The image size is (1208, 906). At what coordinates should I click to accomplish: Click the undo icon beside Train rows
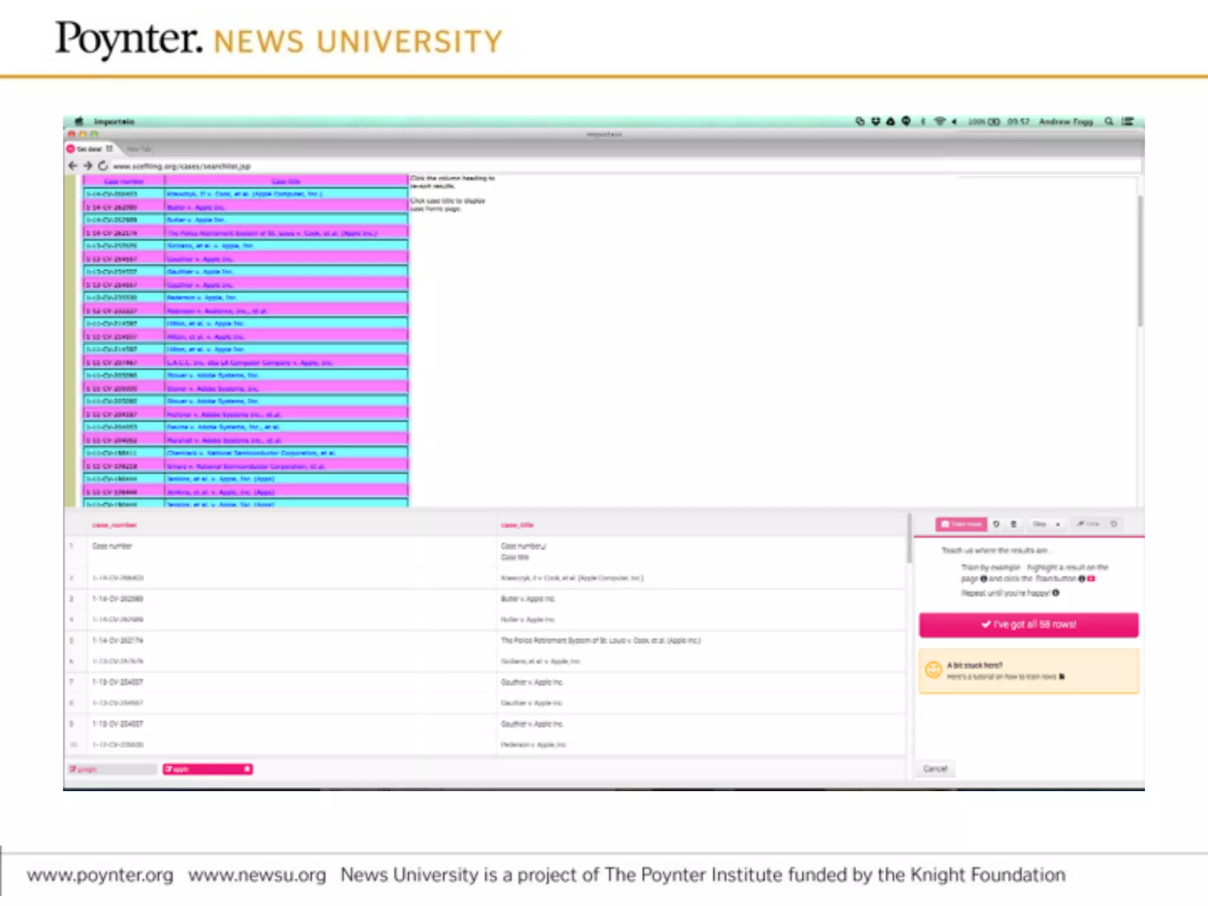(x=996, y=524)
